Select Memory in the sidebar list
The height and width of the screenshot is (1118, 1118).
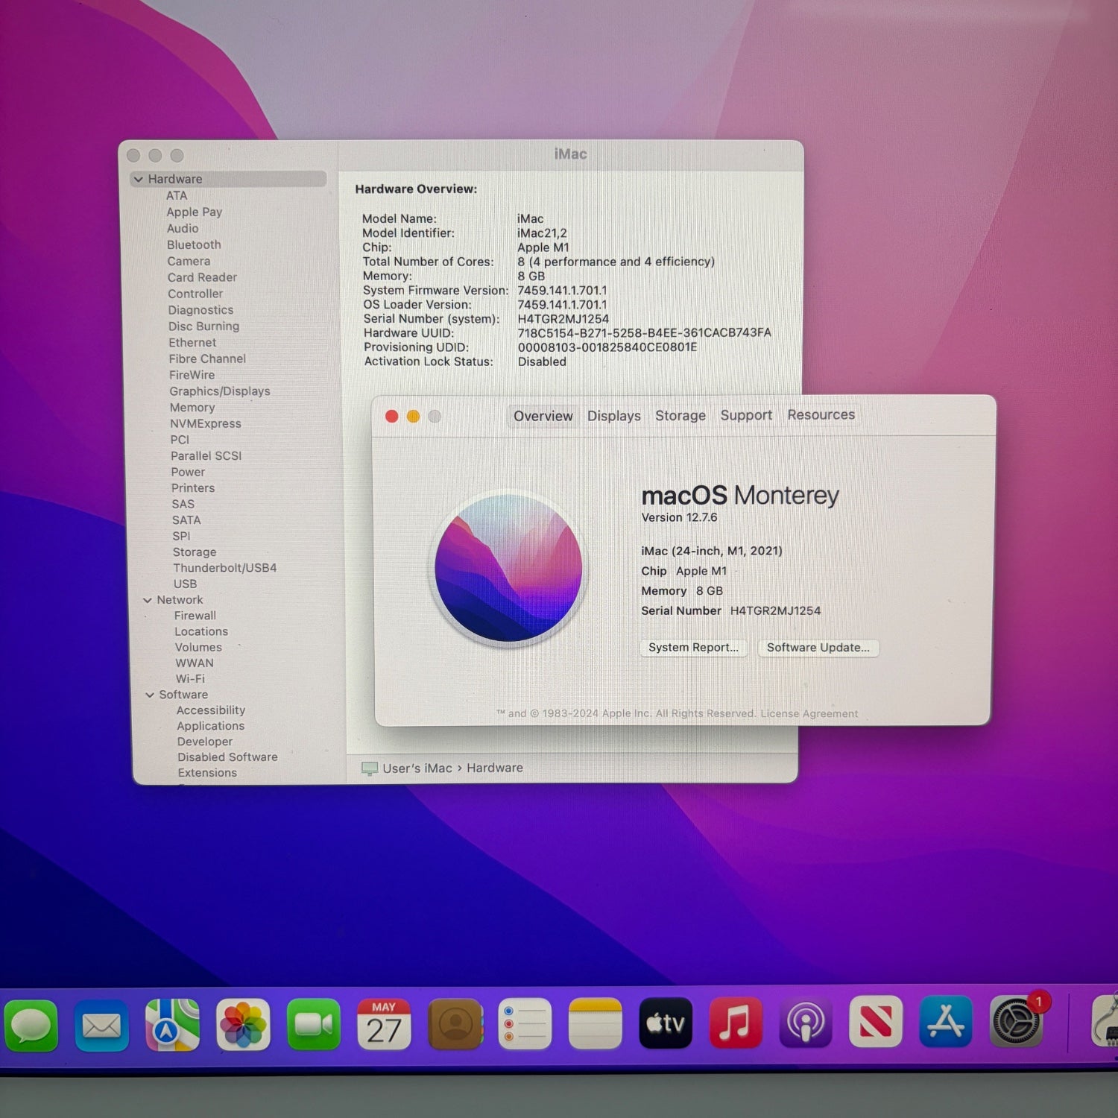(192, 408)
